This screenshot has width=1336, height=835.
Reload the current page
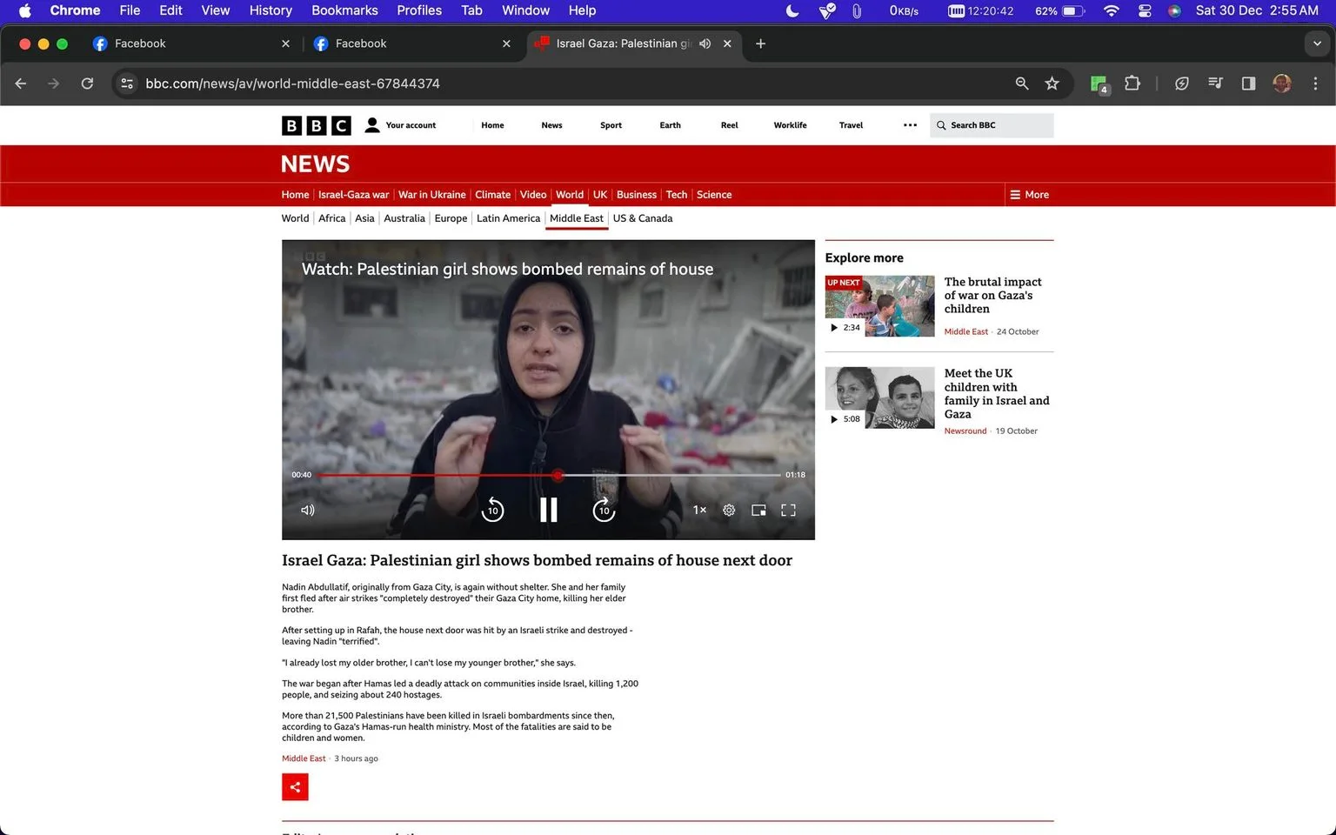click(x=87, y=83)
